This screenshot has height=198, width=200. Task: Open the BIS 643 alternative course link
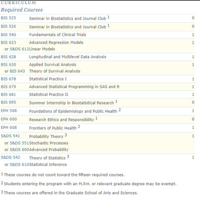[x=17, y=71]
